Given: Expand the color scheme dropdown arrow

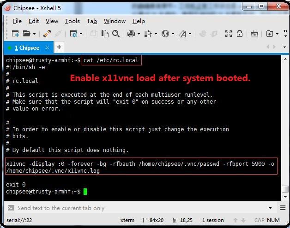Looking at the screenshot, I should (156, 34).
